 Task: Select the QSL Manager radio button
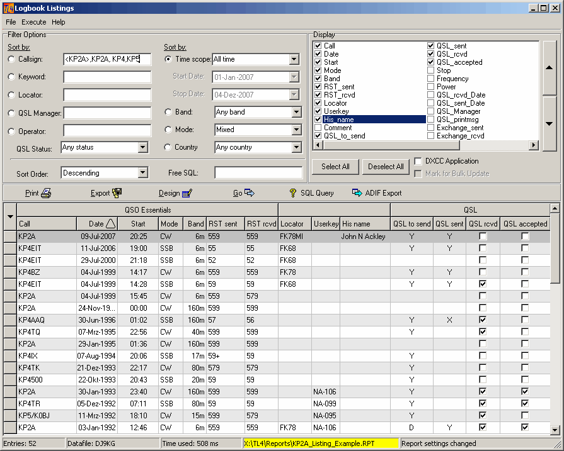pyautogui.click(x=11, y=113)
